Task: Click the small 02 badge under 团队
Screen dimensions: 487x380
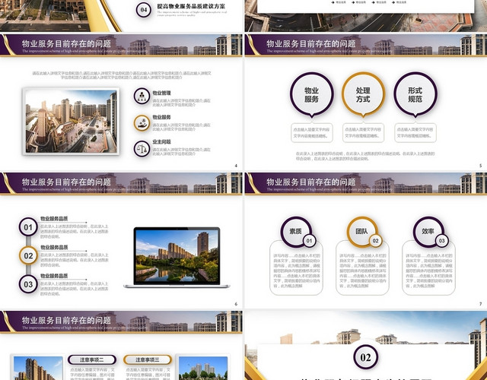Action: click(375, 241)
